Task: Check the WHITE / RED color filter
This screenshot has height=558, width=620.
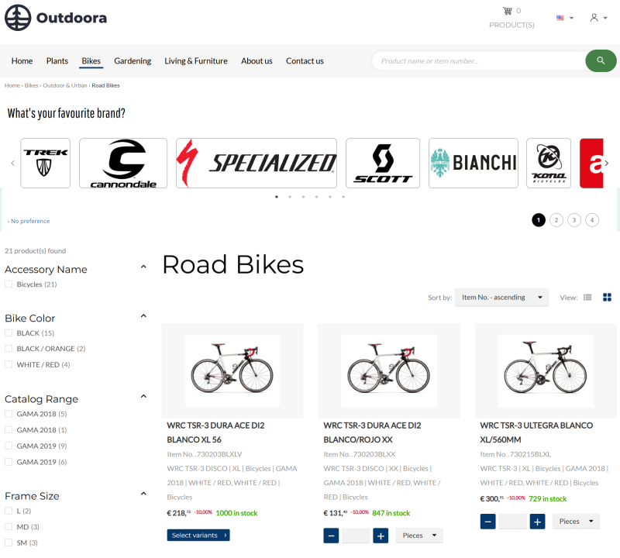Action: [x=9, y=364]
